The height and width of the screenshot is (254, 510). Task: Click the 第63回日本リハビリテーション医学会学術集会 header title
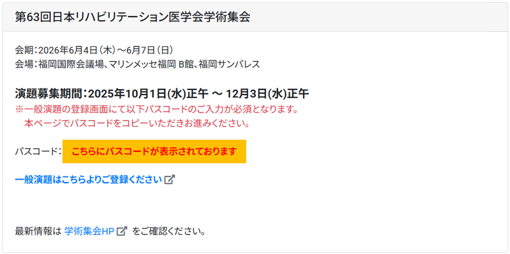pyautogui.click(x=133, y=17)
